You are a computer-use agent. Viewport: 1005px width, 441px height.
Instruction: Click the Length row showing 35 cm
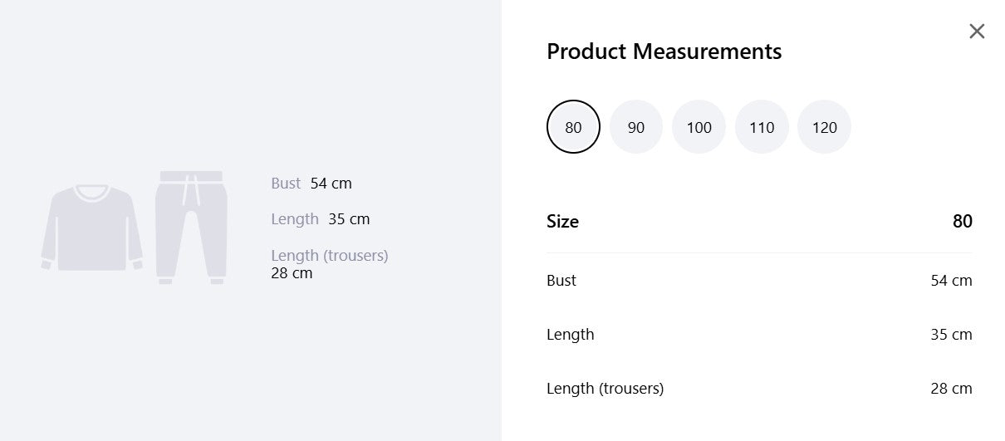759,335
